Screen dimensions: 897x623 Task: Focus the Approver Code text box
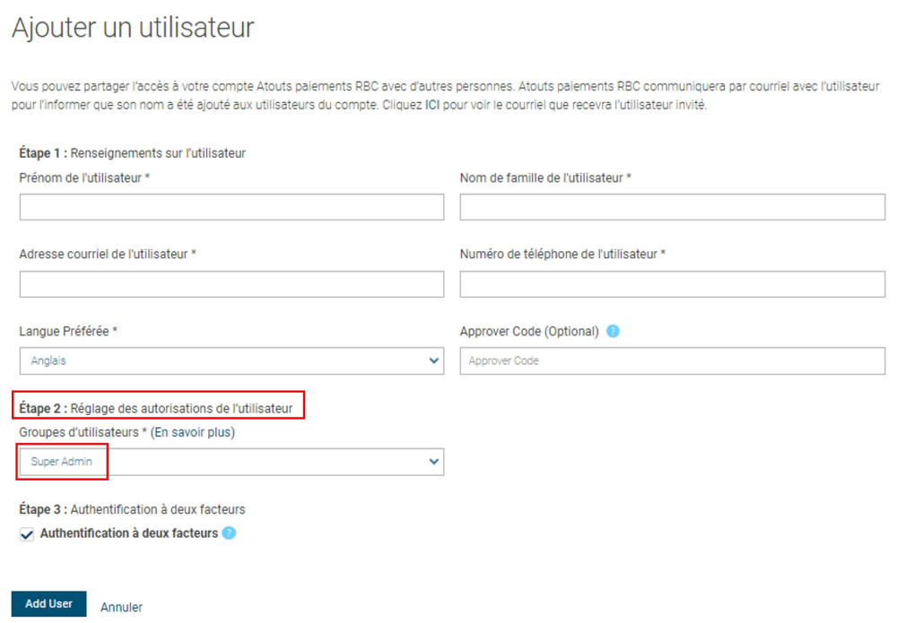(672, 361)
